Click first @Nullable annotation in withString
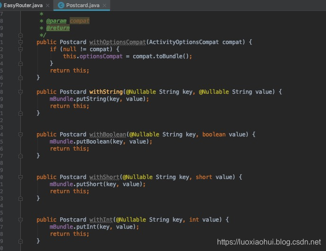Viewport: 326px width, 251px height. click(x=141, y=92)
